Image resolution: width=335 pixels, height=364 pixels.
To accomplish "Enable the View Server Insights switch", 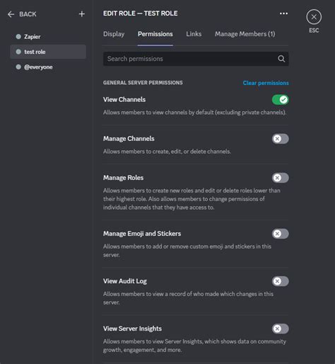I will pyautogui.click(x=280, y=329).
